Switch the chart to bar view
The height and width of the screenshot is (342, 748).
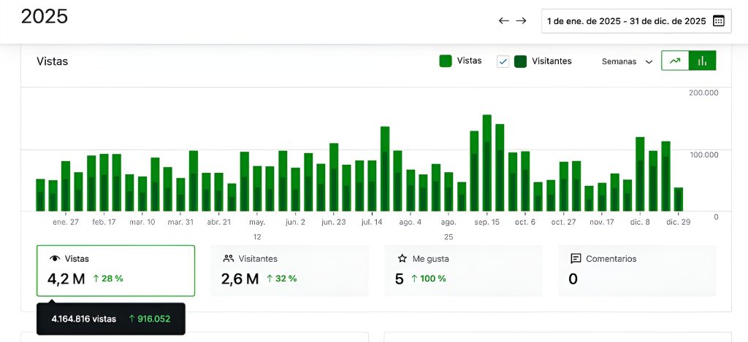(702, 61)
